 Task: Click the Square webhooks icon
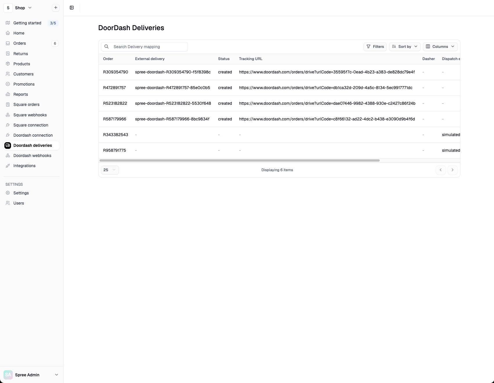(x=8, y=115)
